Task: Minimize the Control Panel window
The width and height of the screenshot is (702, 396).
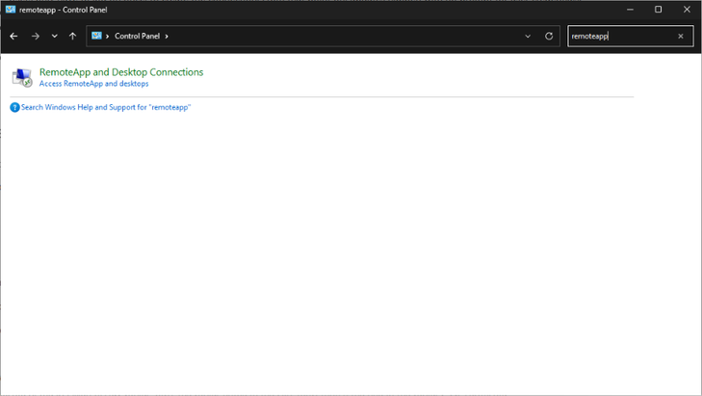Action: [x=630, y=10]
